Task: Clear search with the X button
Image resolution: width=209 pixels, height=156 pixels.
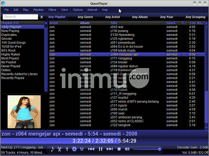Action: coord(41,17)
